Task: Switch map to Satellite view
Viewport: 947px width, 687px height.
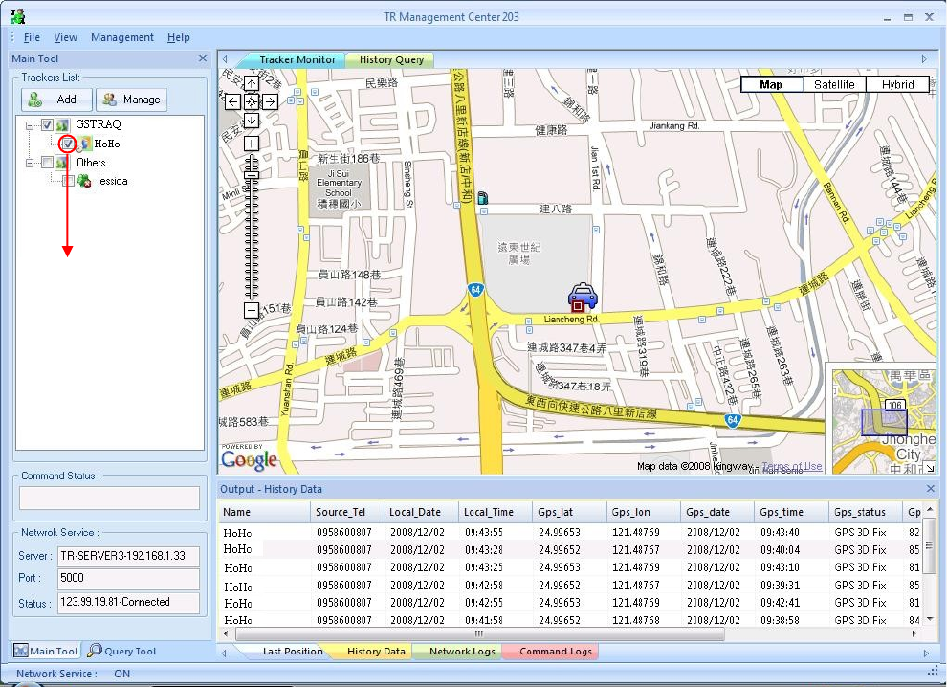Action: tap(834, 84)
